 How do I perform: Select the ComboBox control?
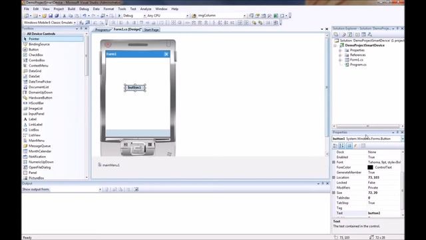coord(37,60)
